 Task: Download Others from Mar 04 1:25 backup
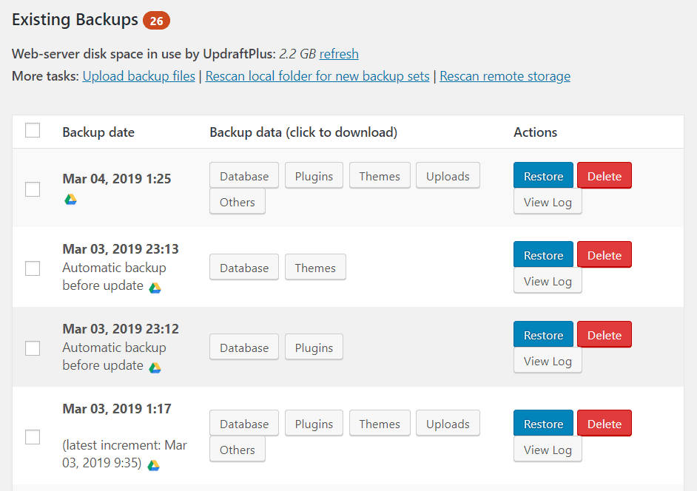pyautogui.click(x=238, y=202)
